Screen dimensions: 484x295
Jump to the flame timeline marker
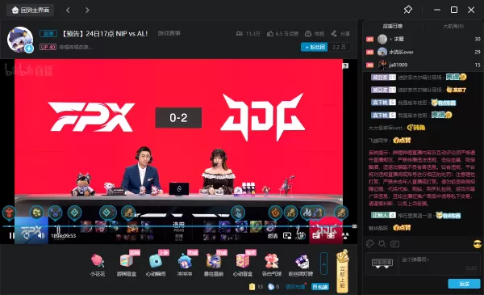point(307,213)
